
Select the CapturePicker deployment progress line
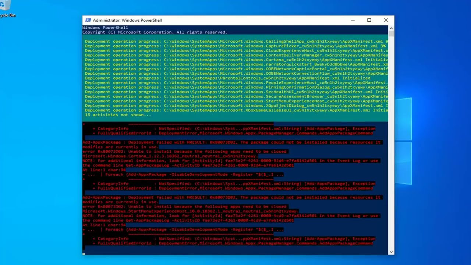point(235,46)
